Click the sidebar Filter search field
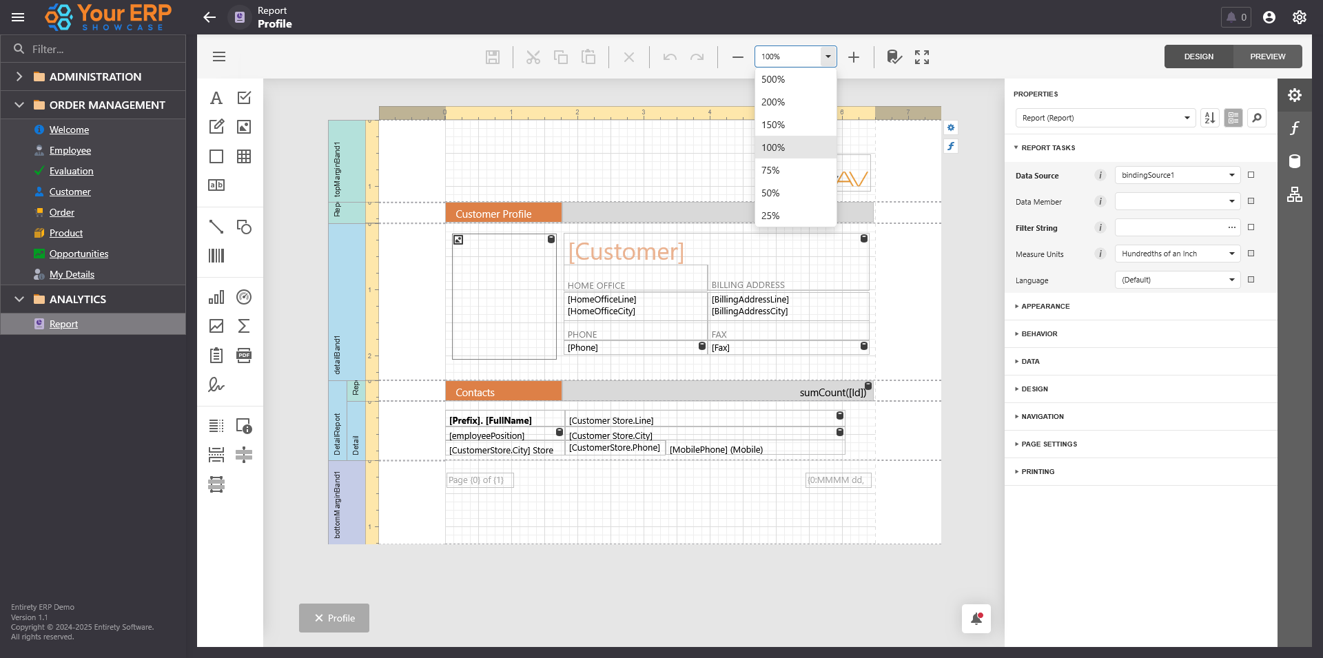Image resolution: width=1323 pixels, height=658 pixels. click(103, 49)
